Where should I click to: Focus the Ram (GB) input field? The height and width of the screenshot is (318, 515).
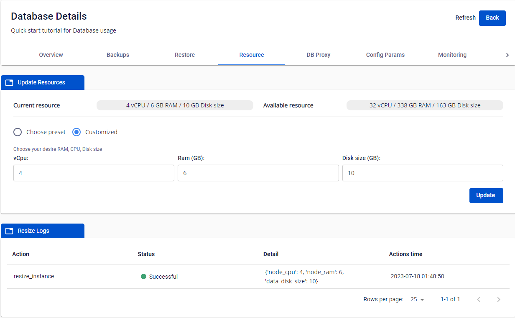coord(258,173)
